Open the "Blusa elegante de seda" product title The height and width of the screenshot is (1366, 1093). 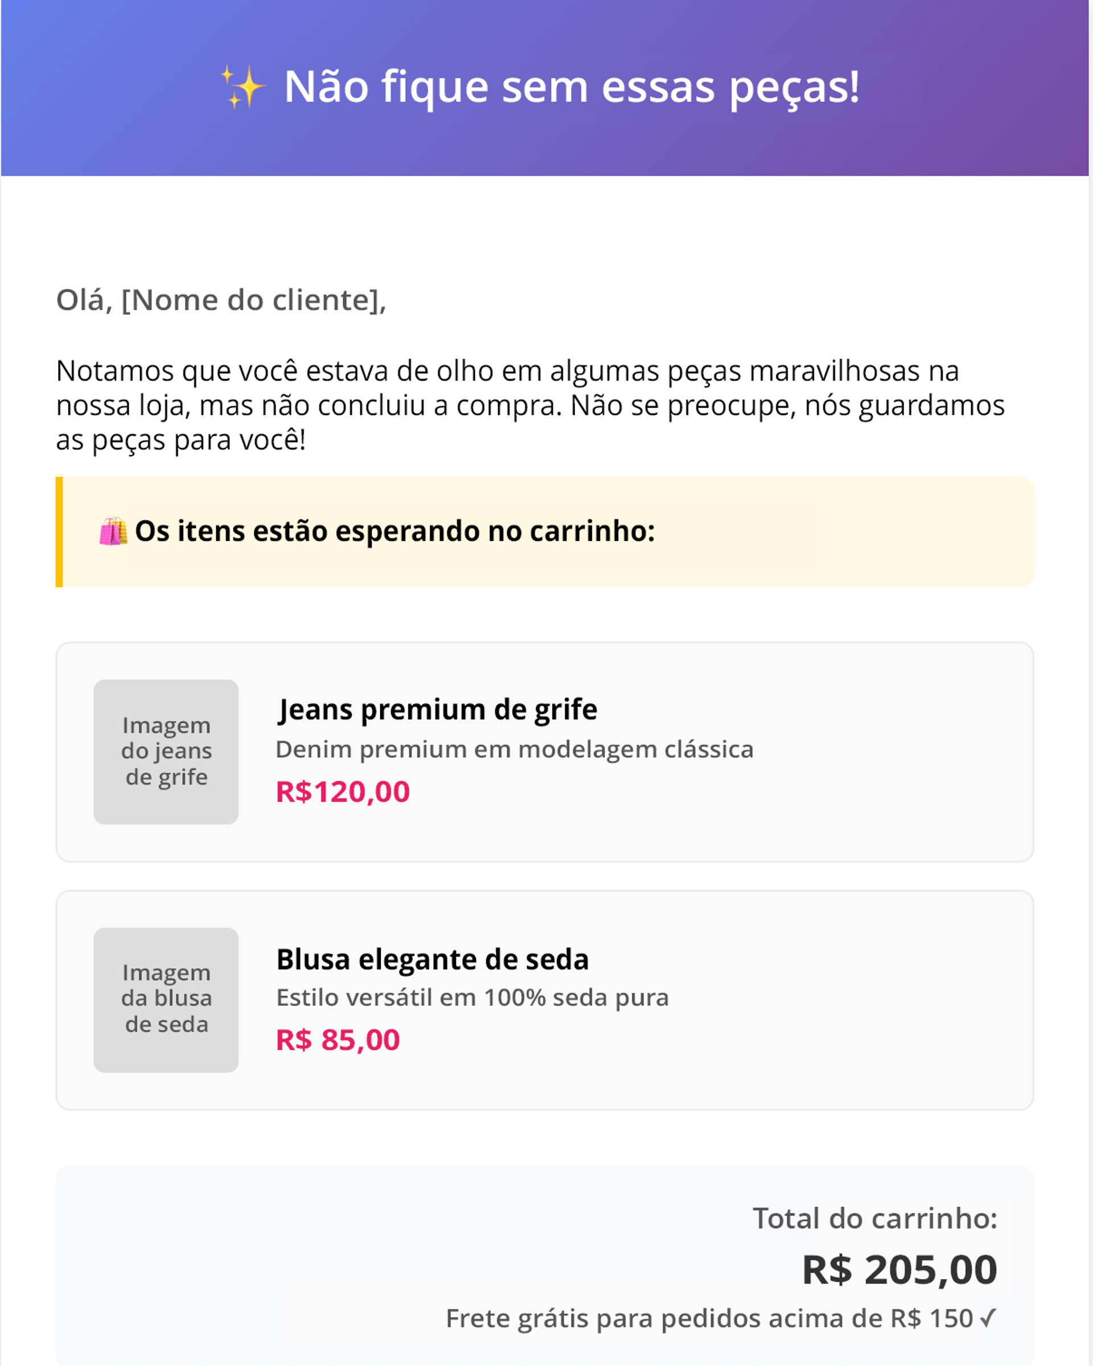pos(433,959)
